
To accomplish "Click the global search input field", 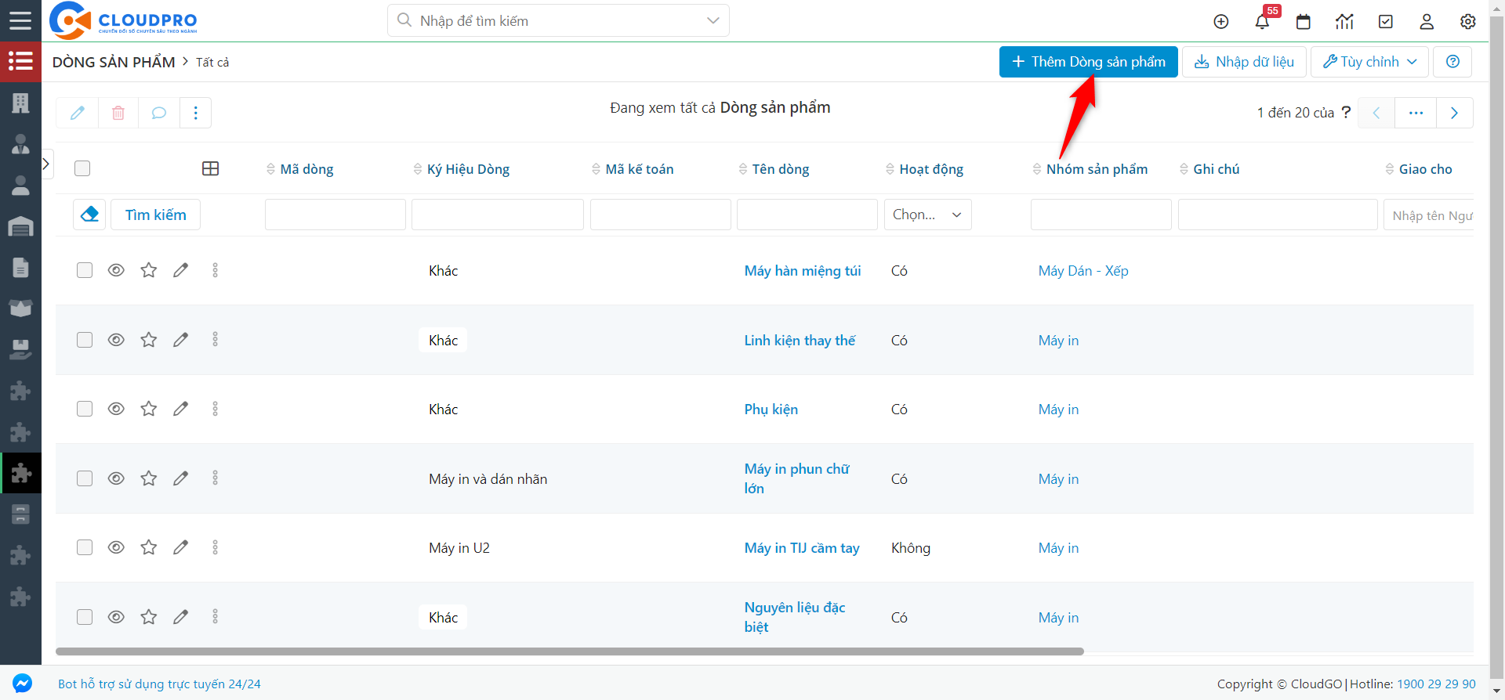I will (x=558, y=20).
